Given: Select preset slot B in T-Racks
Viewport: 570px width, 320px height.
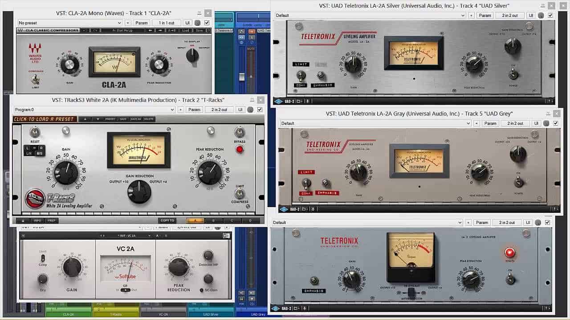Looking at the screenshot, I should click(x=214, y=220).
